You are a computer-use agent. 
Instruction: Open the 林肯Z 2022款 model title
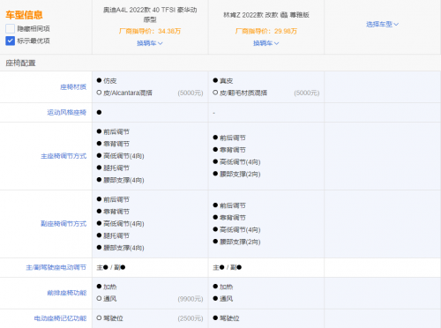[266, 15]
